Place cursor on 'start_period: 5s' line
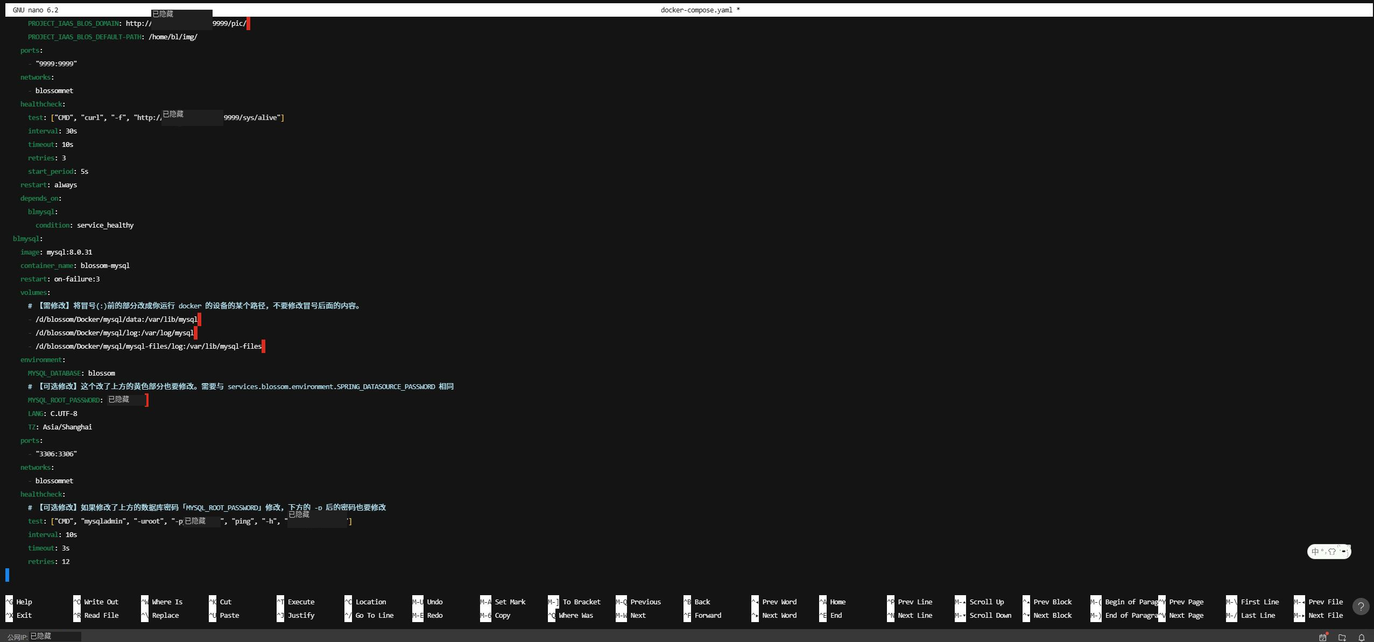The width and height of the screenshot is (1374, 642). click(x=58, y=171)
